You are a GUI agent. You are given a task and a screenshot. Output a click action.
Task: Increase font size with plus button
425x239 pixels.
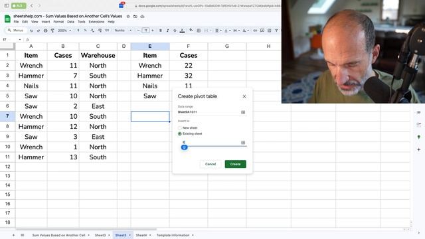(153, 31)
